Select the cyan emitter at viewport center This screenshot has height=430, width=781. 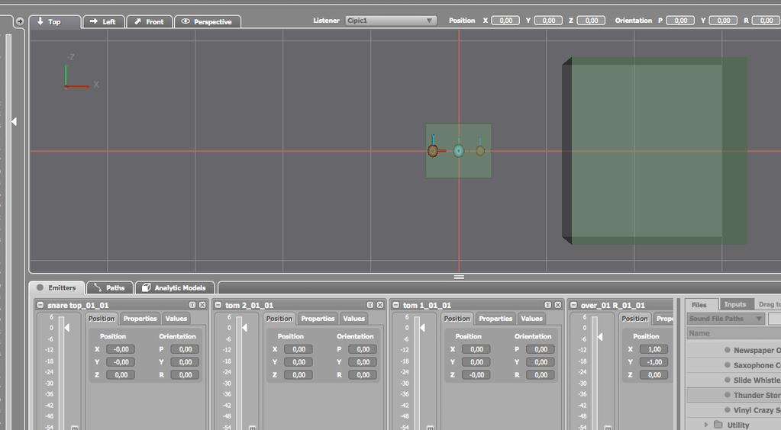pyautogui.click(x=459, y=150)
